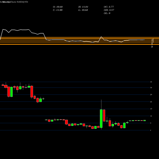Click the 'H: 11.01' high price value
Viewport: 159px width, 159px height.
click(83, 7)
